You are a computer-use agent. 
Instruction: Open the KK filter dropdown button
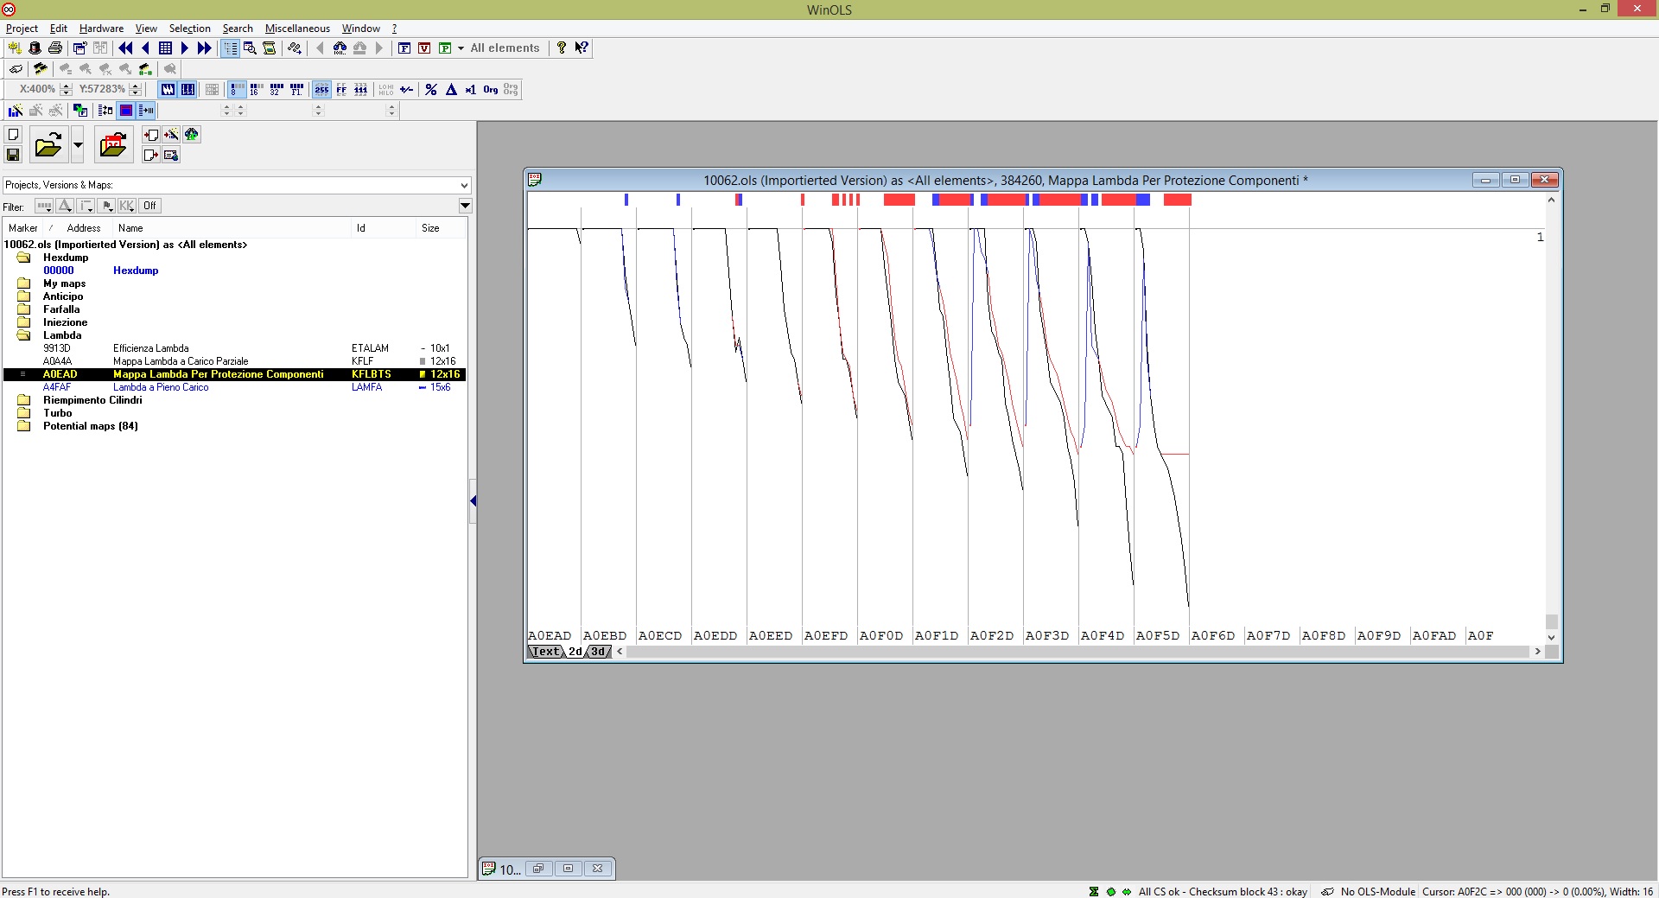pyautogui.click(x=127, y=206)
